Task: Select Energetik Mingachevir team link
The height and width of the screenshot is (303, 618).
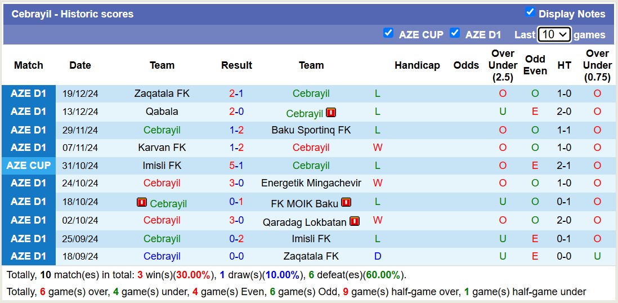Action: (311, 183)
